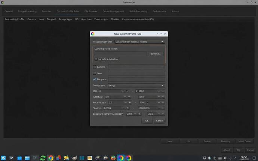
Task: Click the Exposure compensation (EV) column header
Action: (x=138, y=19)
